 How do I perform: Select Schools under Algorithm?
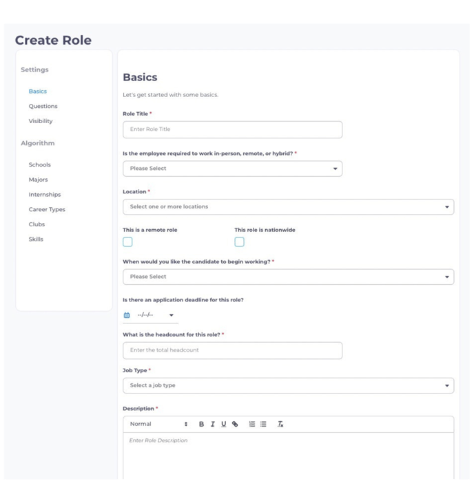(x=39, y=164)
